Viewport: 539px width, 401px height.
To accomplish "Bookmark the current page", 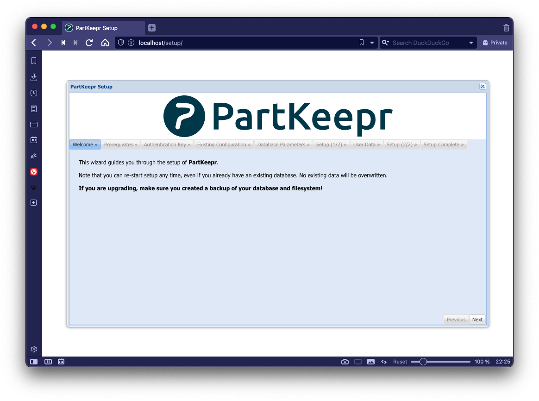I will pos(362,43).
